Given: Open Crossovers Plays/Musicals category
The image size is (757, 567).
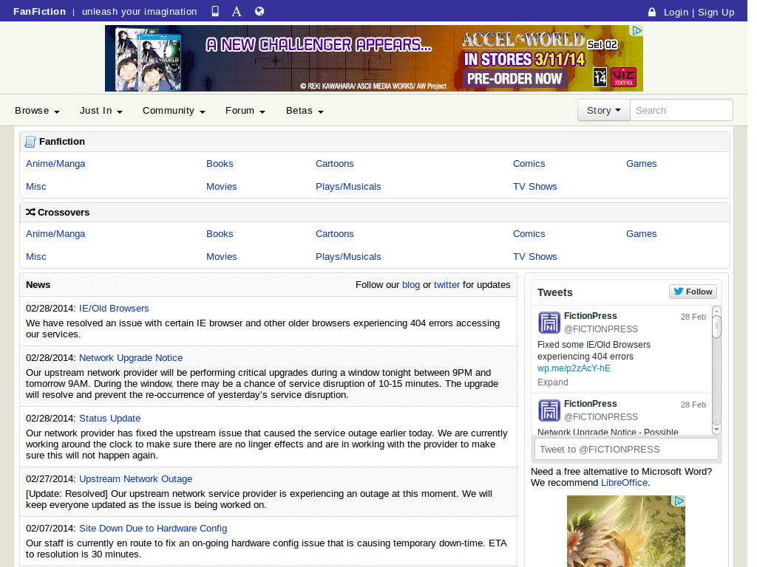Looking at the screenshot, I should pyautogui.click(x=348, y=257).
